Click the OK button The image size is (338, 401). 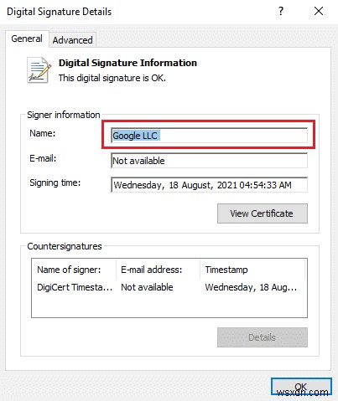click(301, 387)
